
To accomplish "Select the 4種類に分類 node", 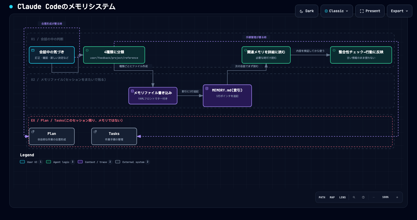I will [x=114, y=55].
